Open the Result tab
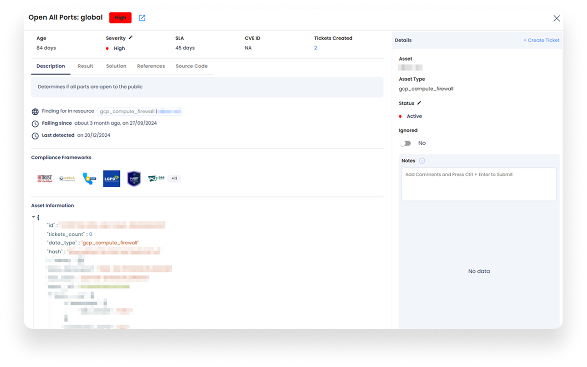Image resolution: width=587 pixels, height=367 pixels. tap(85, 66)
